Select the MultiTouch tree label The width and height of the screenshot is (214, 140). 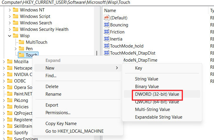click(37, 42)
